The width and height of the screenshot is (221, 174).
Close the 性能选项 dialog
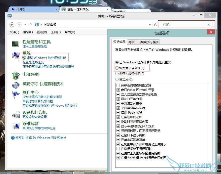point(211,32)
